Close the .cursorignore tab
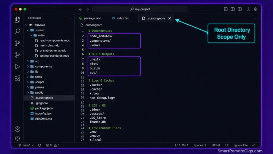The height and width of the screenshot is (154, 273). coord(170,18)
